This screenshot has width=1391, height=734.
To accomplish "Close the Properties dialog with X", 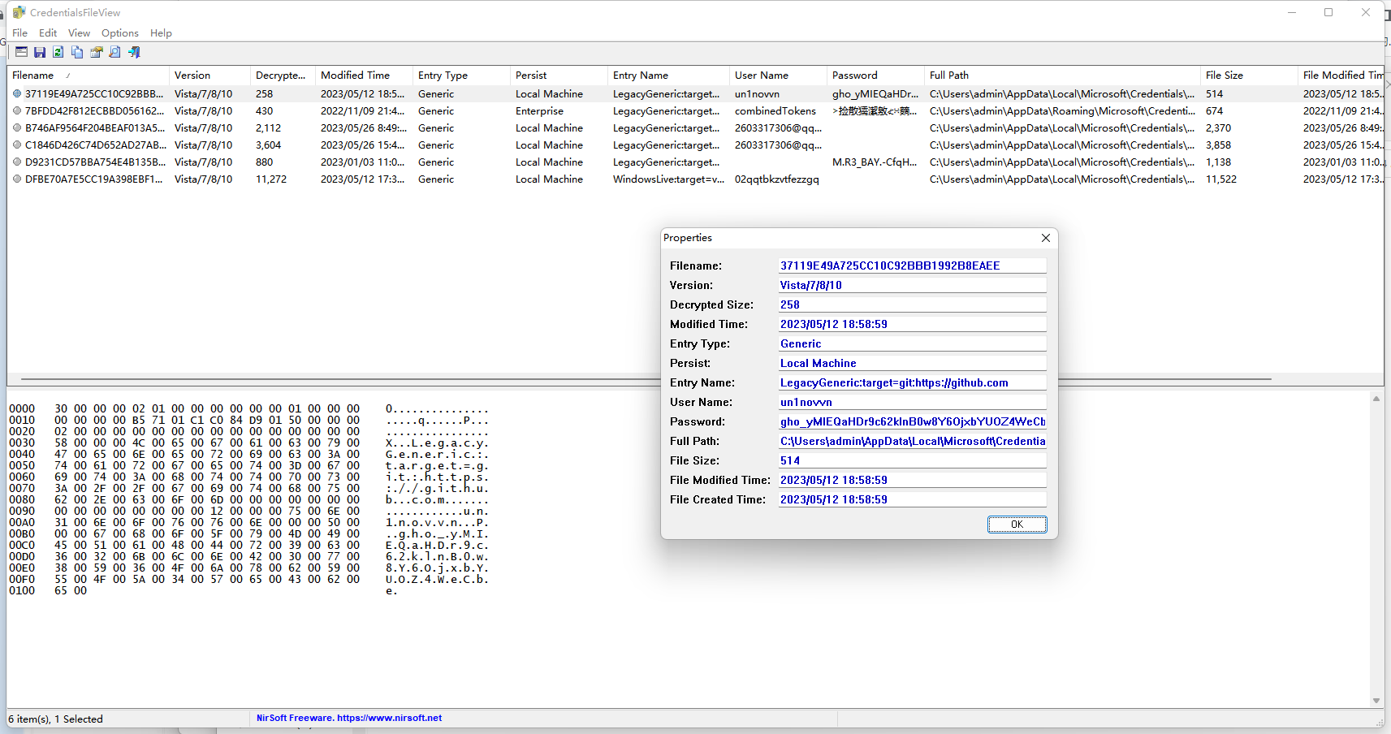I will 1045,238.
